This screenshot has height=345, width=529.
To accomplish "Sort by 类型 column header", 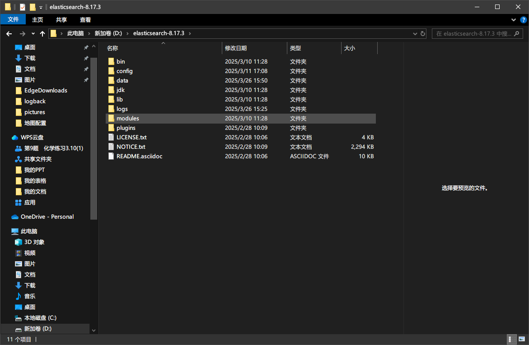I will coord(314,48).
